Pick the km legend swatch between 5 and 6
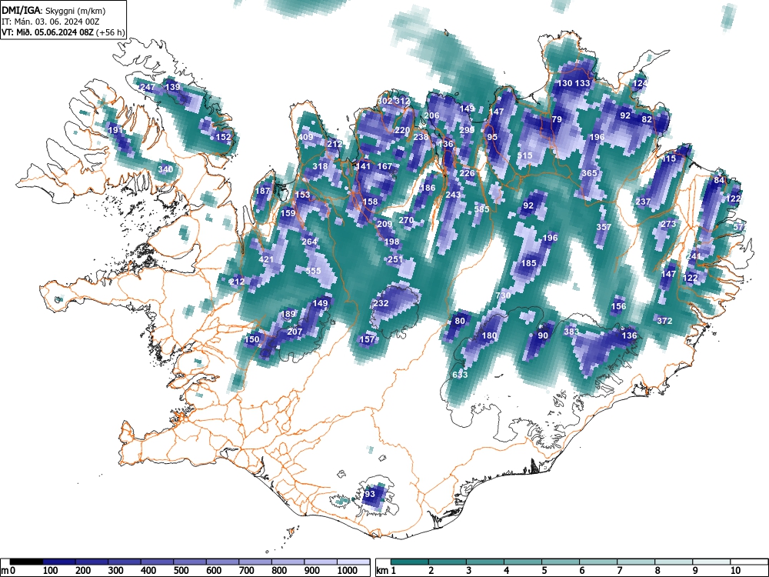 click(561, 562)
